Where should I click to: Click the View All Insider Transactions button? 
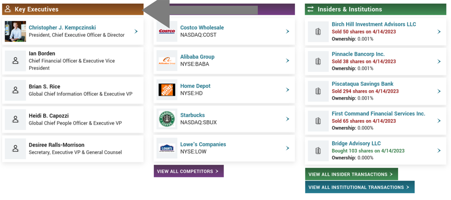[351, 174]
